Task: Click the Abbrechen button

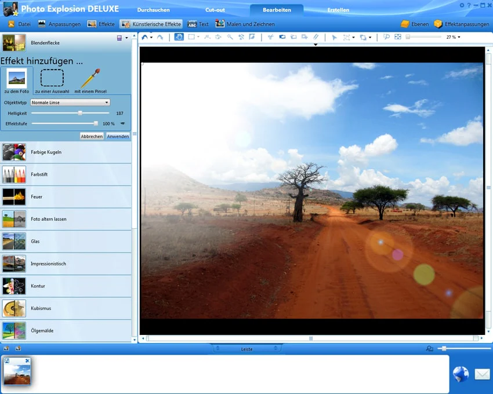Action: coord(92,136)
